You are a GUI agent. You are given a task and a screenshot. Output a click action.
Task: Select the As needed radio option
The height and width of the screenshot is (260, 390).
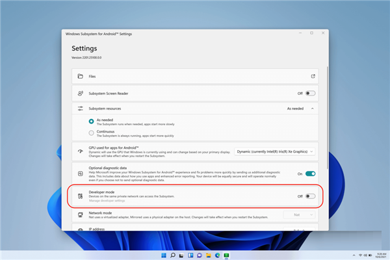91,121
